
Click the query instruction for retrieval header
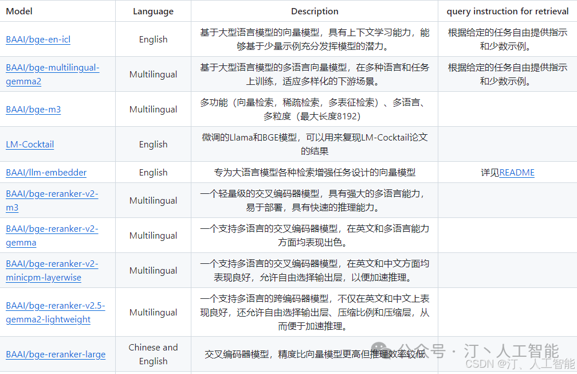(508, 11)
